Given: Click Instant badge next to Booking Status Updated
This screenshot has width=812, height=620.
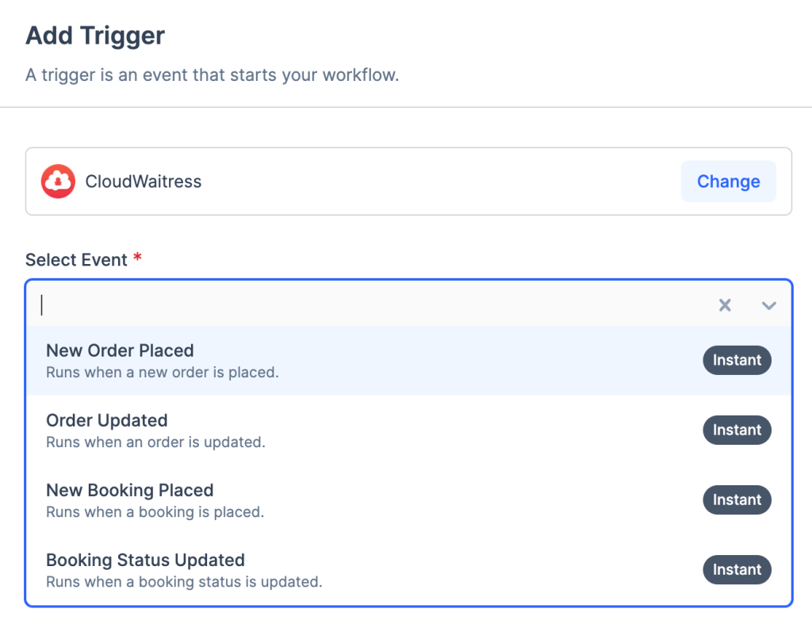Looking at the screenshot, I should click(x=737, y=569).
